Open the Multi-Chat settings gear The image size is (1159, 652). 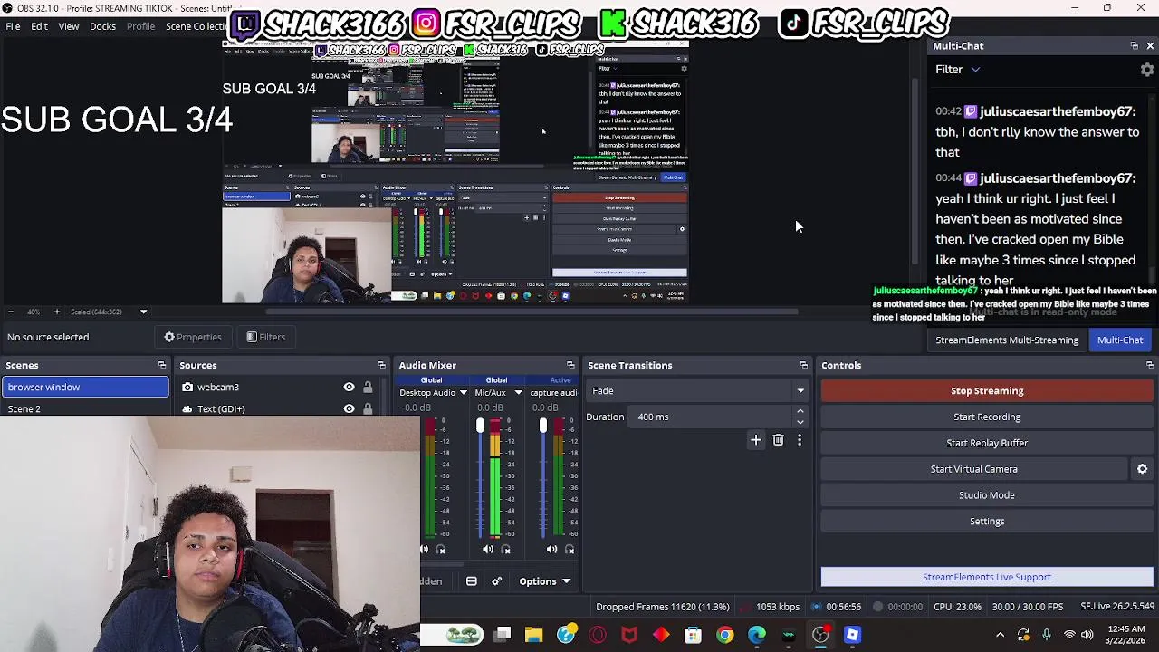click(1147, 70)
